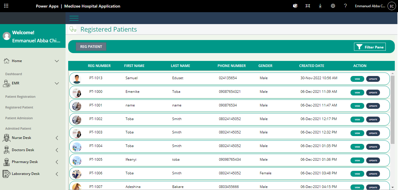398x190 pixels.
Task: Click the stethoscope icon beside Registered Patients
Action: pyautogui.click(x=73, y=29)
